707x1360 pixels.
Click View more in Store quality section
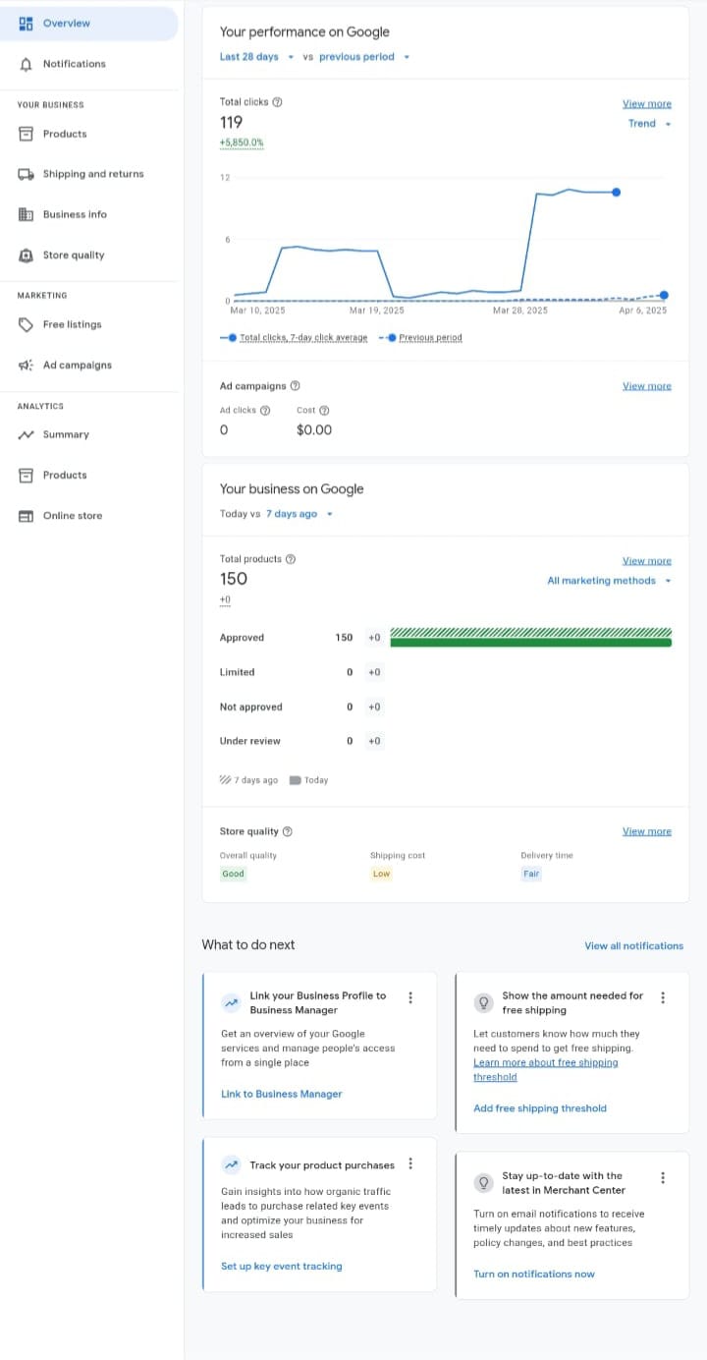click(647, 831)
